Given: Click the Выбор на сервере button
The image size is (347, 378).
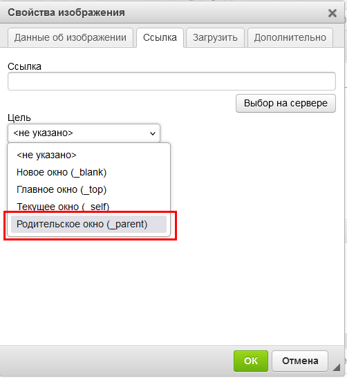Looking at the screenshot, I should point(285,103).
